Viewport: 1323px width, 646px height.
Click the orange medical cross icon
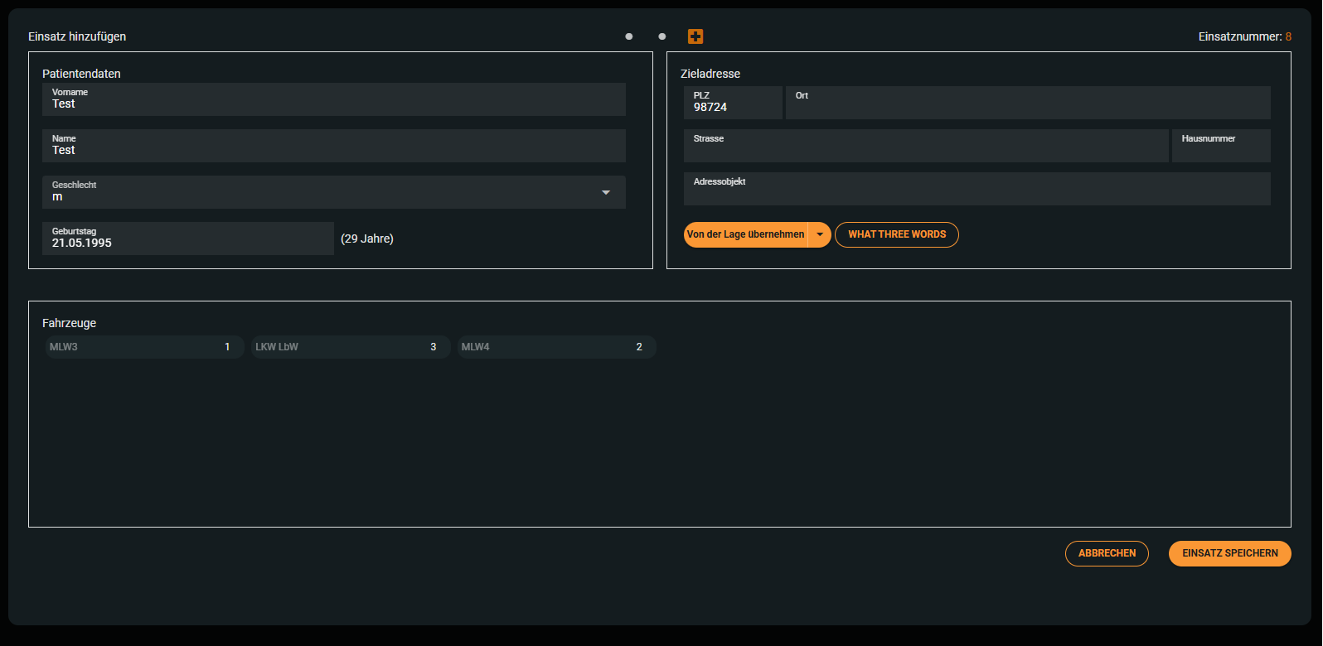pyautogui.click(x=695, y=36)
